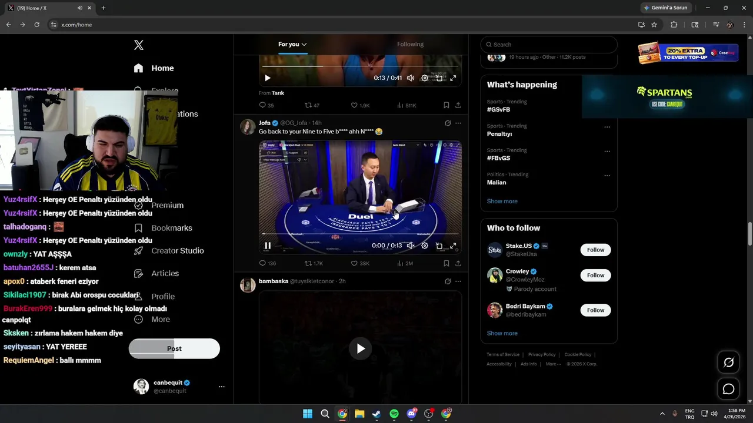Open more options for #FBvGS trend
The height and width of the screenshot is (423, 753).
click(x=607, y=151)
